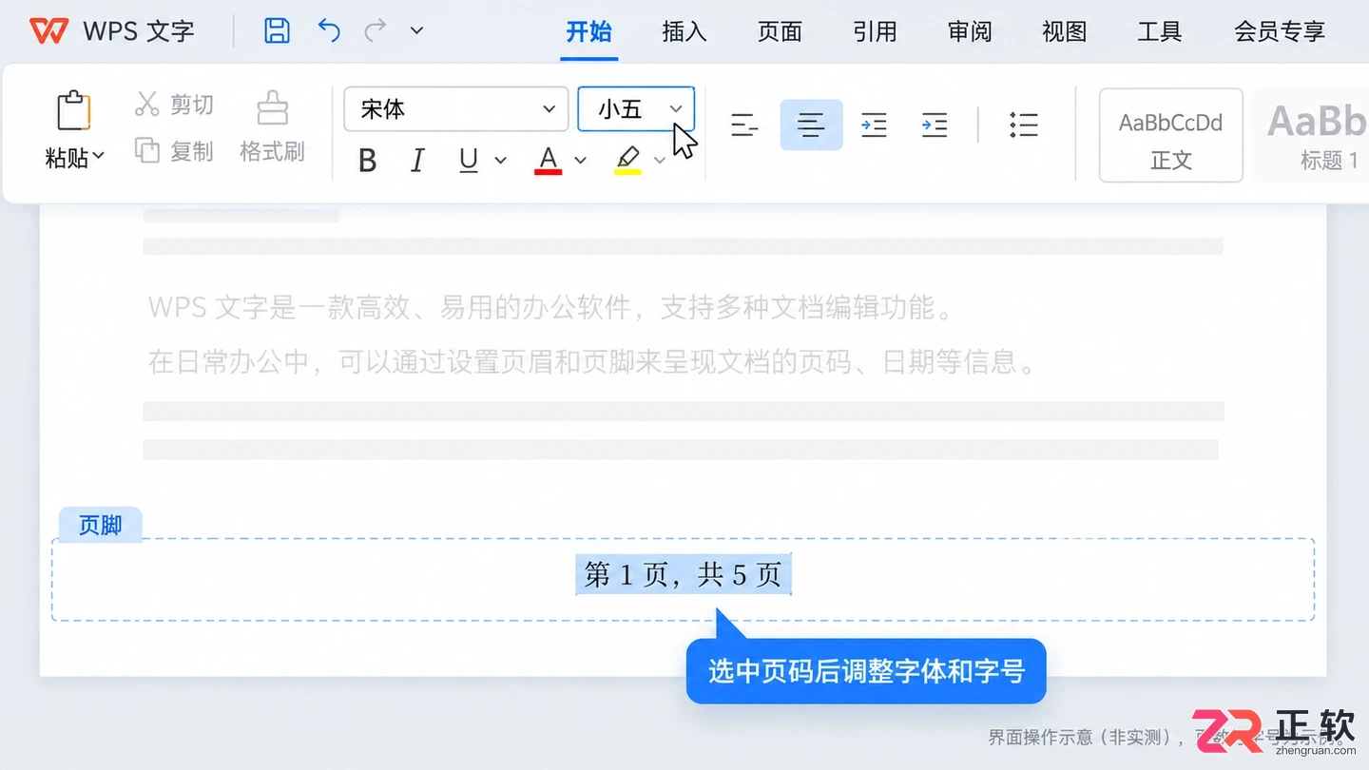1369x770 pixels.
Task: Switch to the 插入 tab
Action: tap(684, 31)
